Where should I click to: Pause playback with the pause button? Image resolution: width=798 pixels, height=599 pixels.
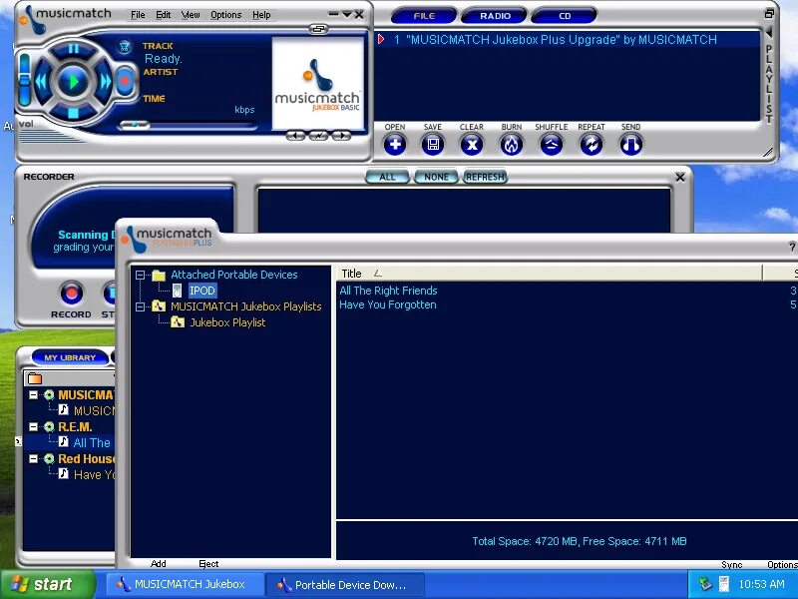73,49
